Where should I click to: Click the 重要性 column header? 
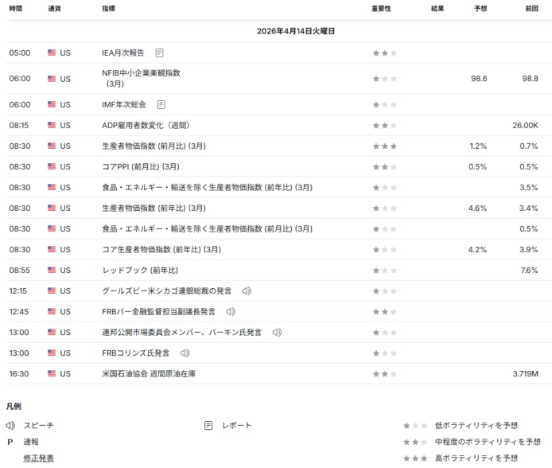click(381, 9)
